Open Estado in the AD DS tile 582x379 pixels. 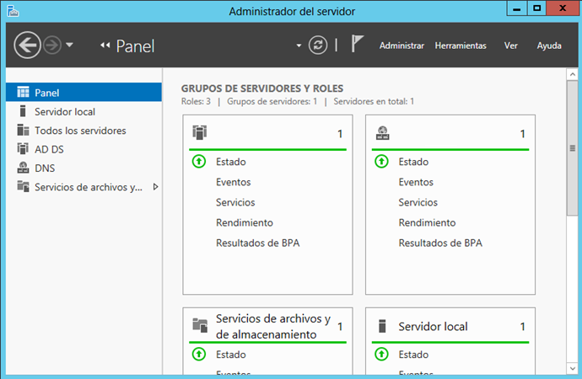pyautogui.click(x=231, y=162)
